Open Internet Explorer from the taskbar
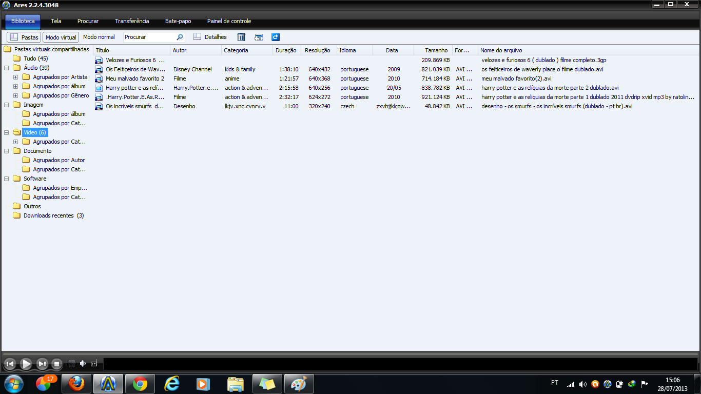This screenshot has height=394, width=701. (x=172, y=384)
